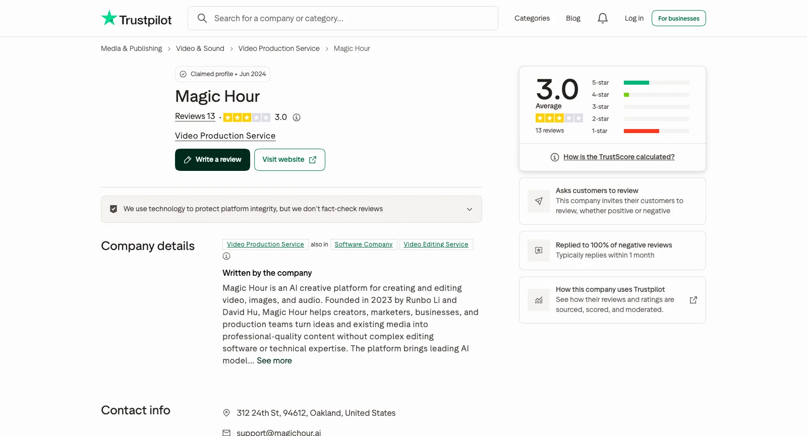Click the star rating under Average
The image size is (807, 436).
[559, 118]
